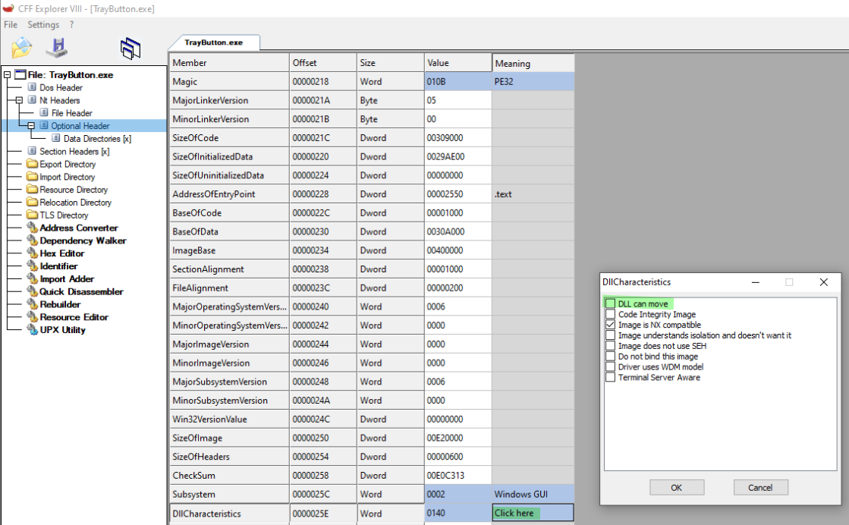Select Section Headers [x] node

pyautogui.click(x=74, y=152)
